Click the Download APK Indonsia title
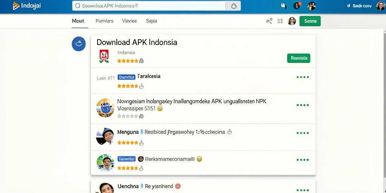 136,42
